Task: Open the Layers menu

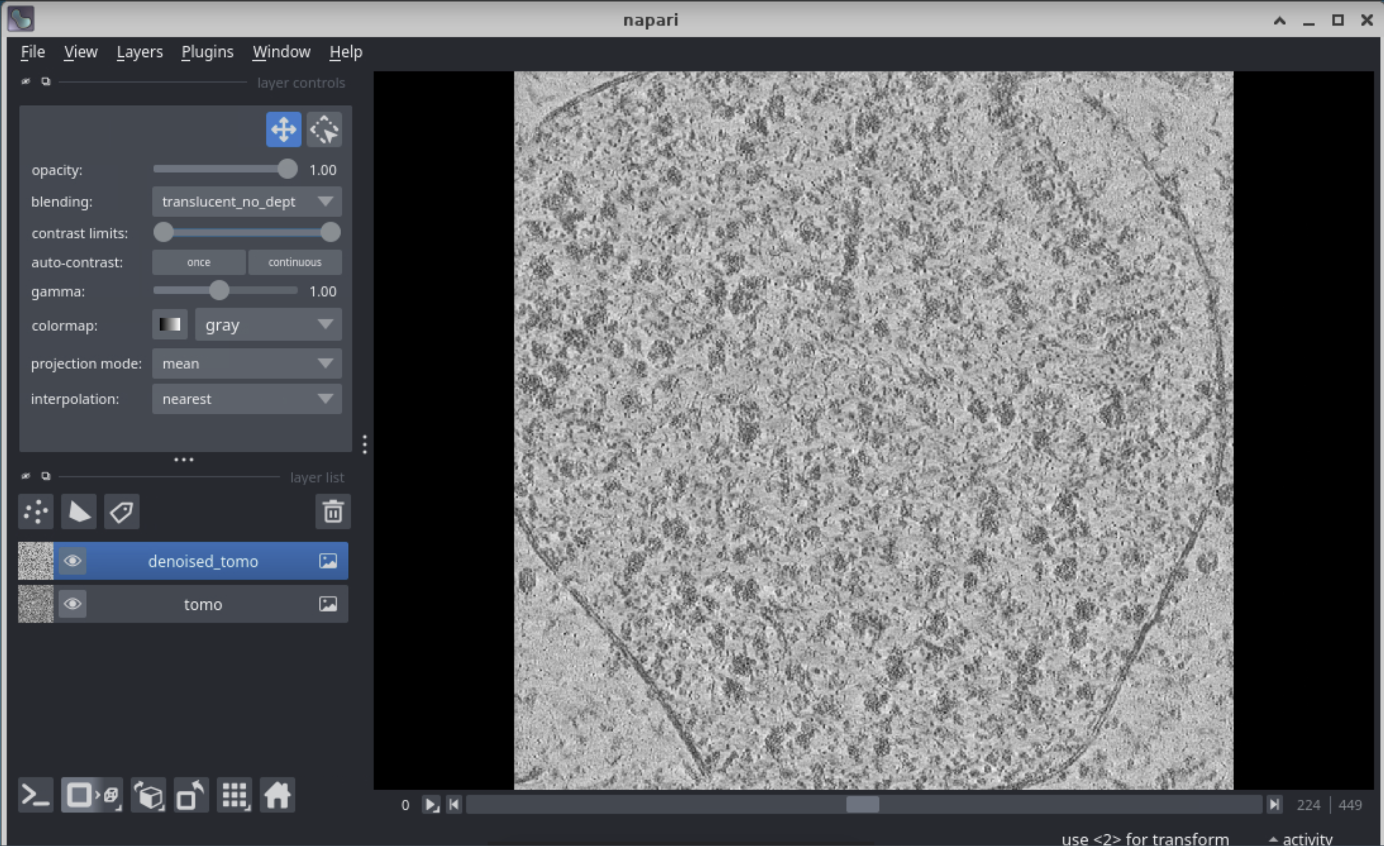Action: click(139, 52)
